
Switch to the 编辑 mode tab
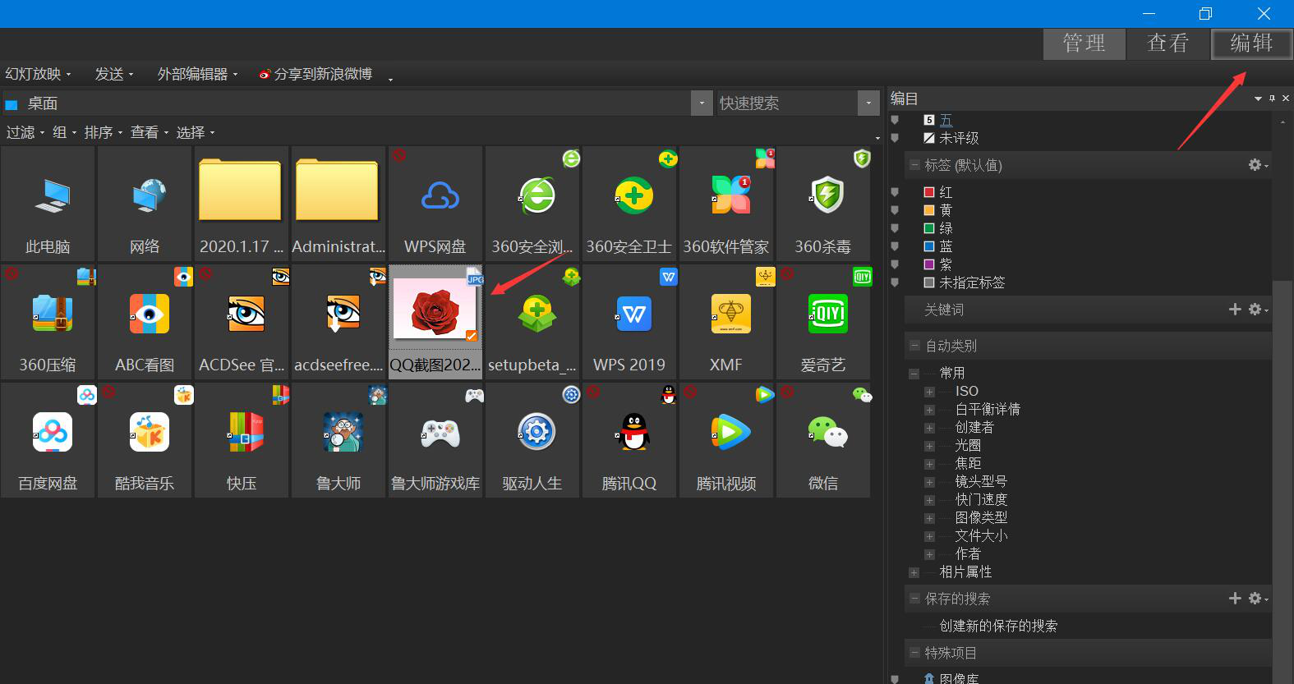(1250, 44)
